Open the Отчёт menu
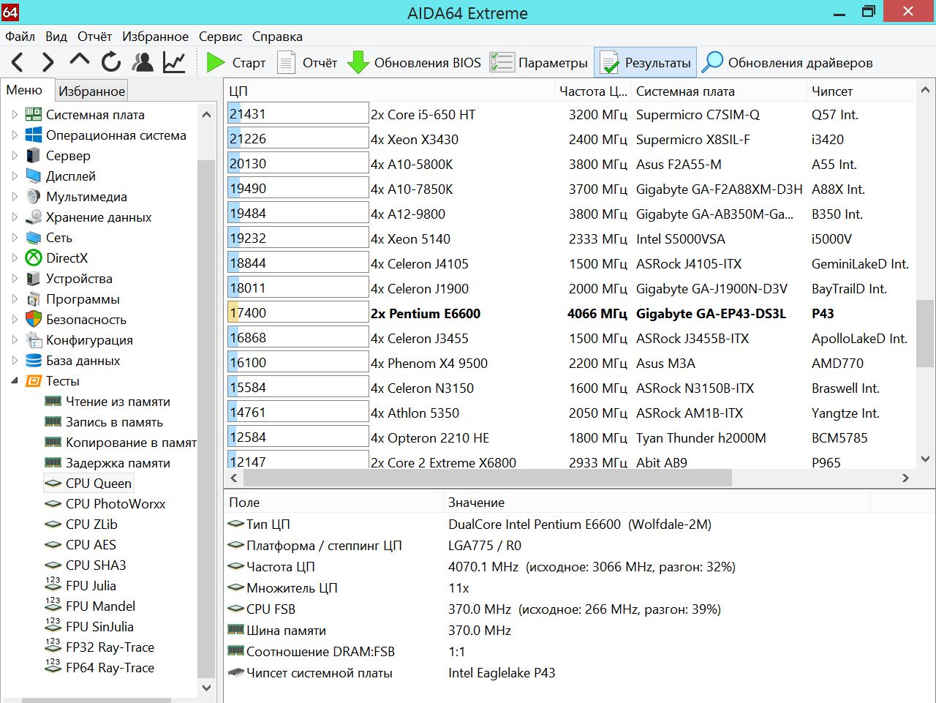 click(x=94, y=37)
